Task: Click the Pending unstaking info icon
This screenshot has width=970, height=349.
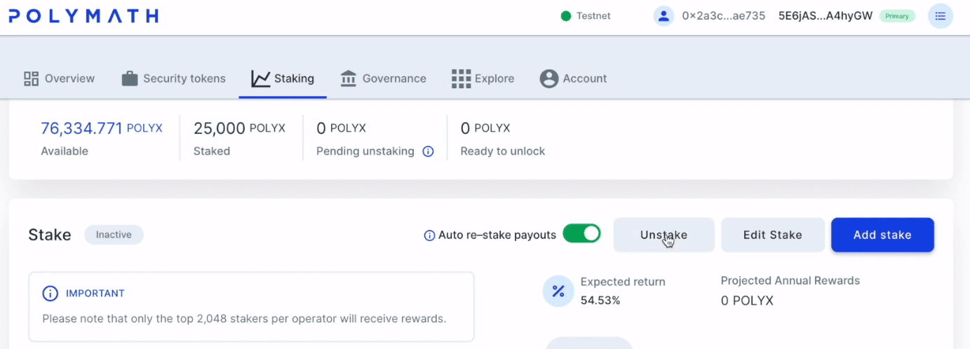Action: pos(428,151)
